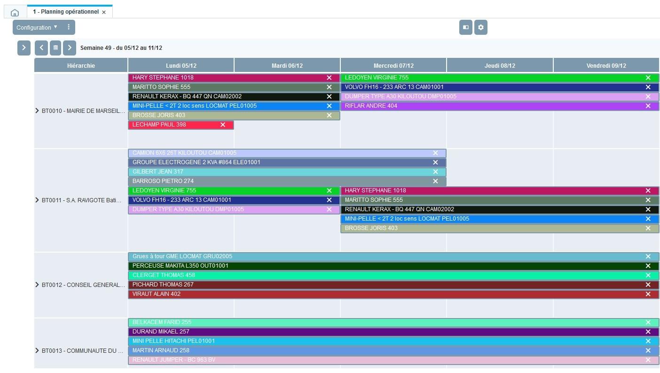Select the Mardi 06/12 column header
This screenshot has height=373, width=660.
(x=287, y=65)
